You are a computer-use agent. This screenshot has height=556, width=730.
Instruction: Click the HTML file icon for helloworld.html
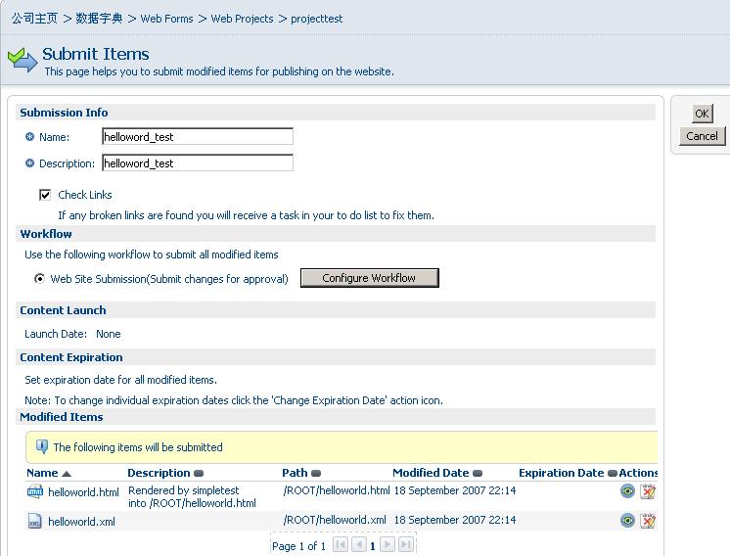(35, 491)
